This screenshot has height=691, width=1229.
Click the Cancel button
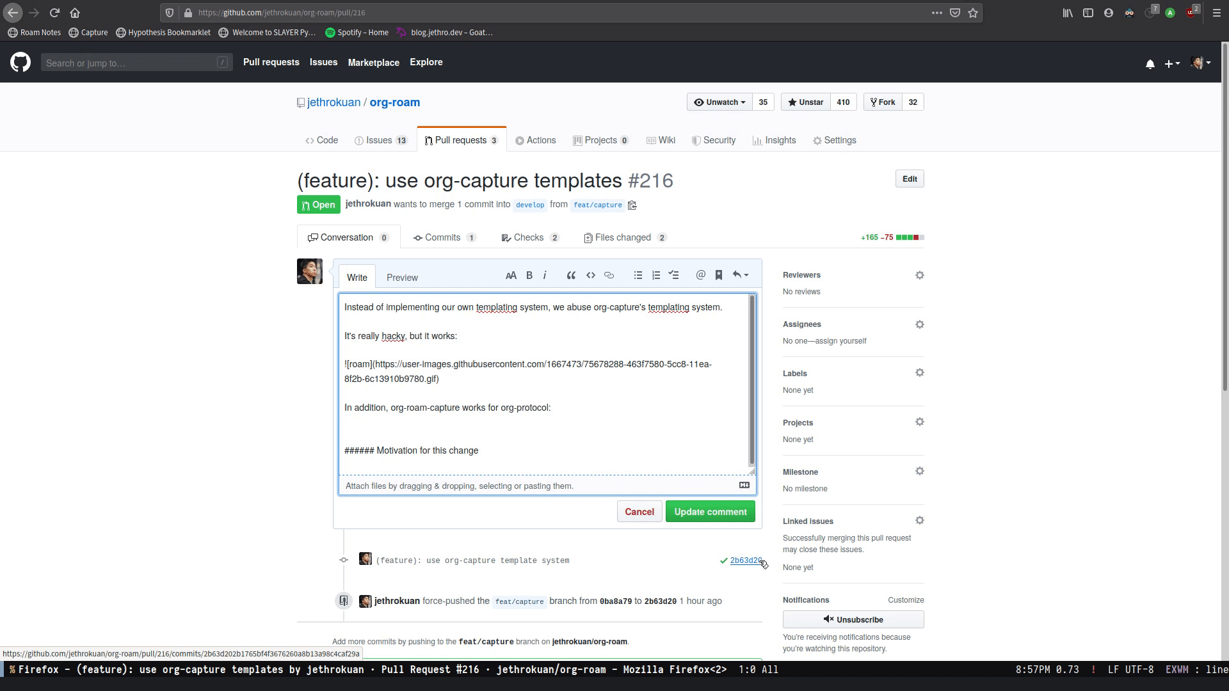pos(639,511)
